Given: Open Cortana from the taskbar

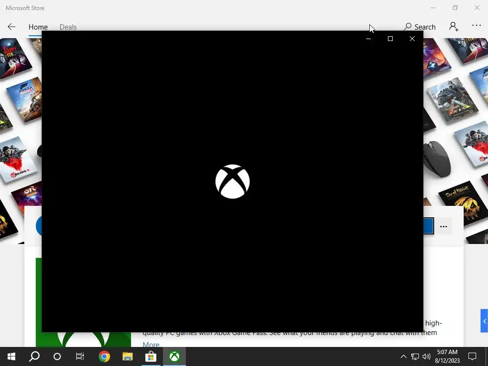Looking at the screenshot, I should click(57, 356).
